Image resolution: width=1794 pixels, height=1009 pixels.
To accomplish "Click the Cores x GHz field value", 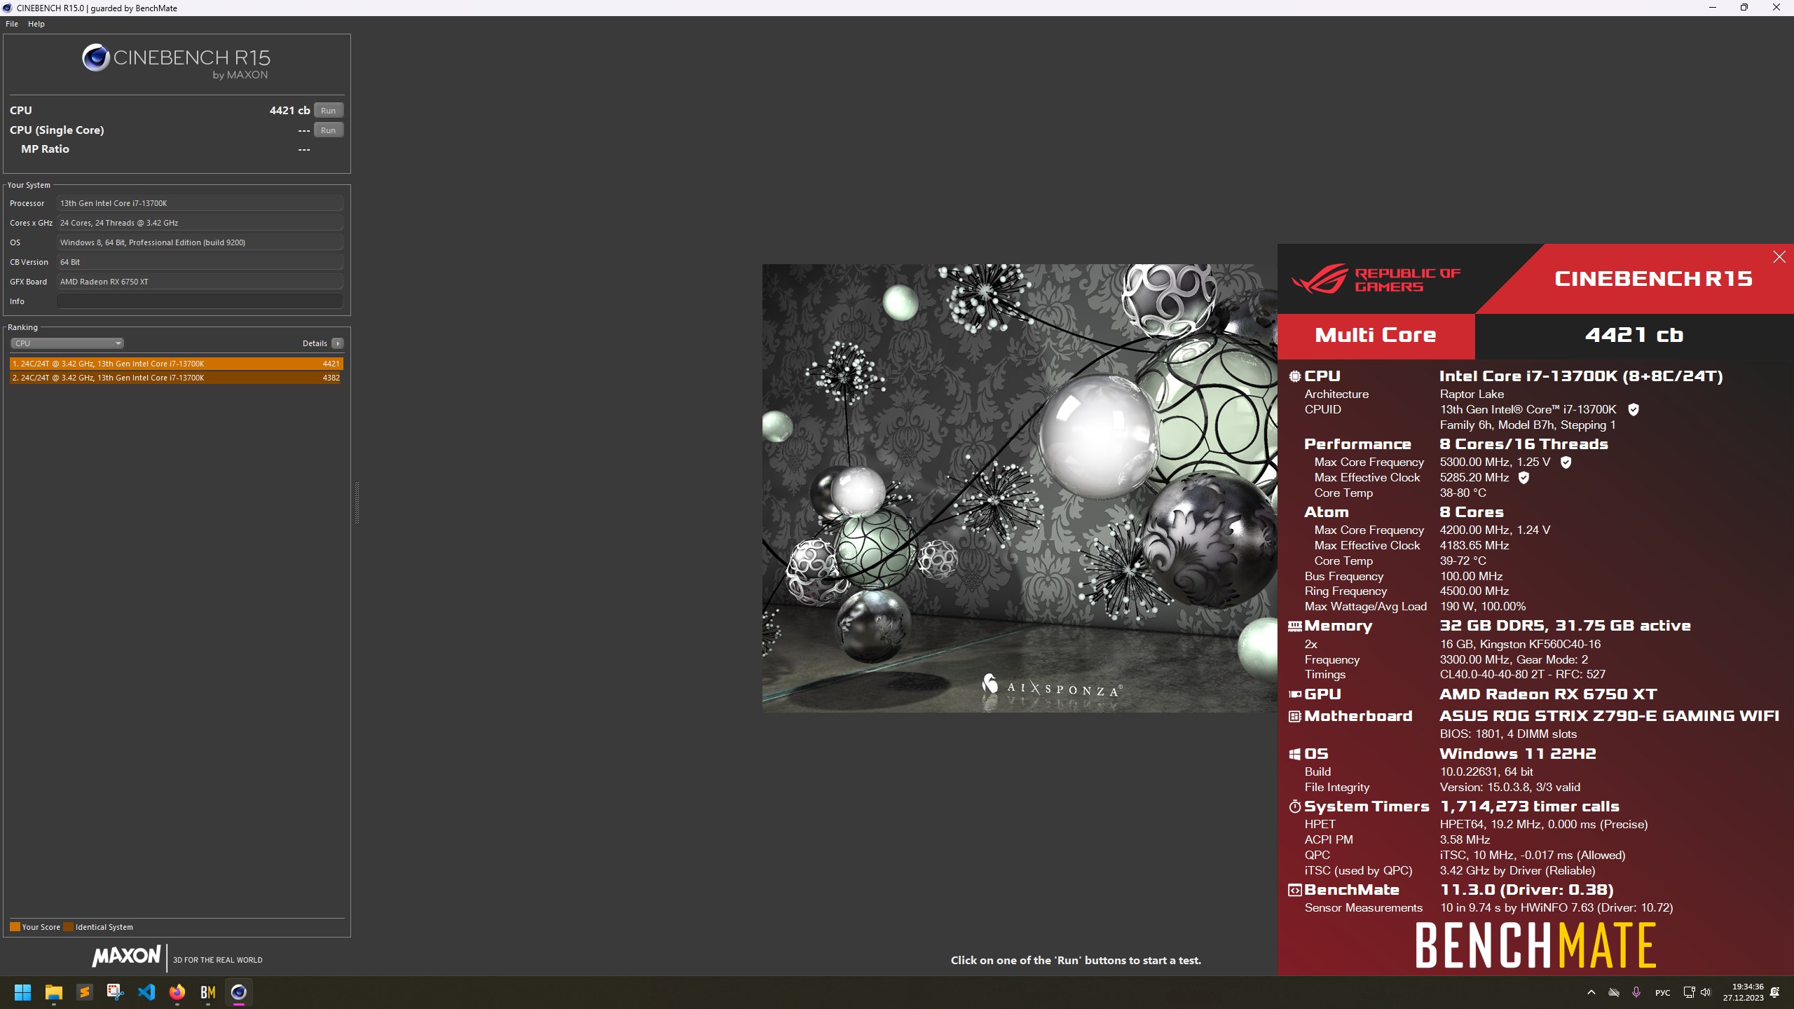I will tap(200, 223).
